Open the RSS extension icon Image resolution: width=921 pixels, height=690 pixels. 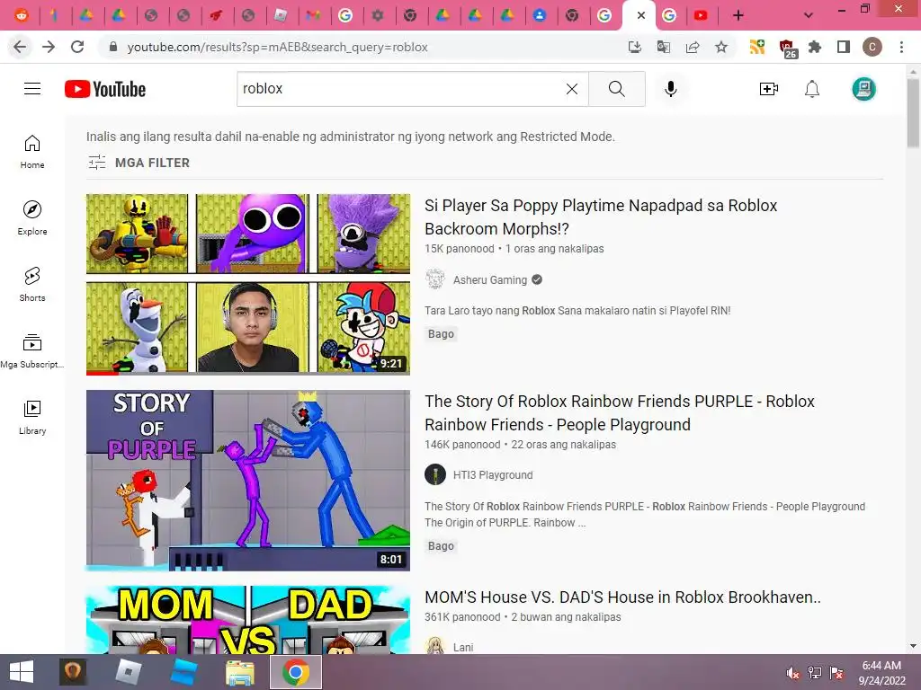pos(757,47)
